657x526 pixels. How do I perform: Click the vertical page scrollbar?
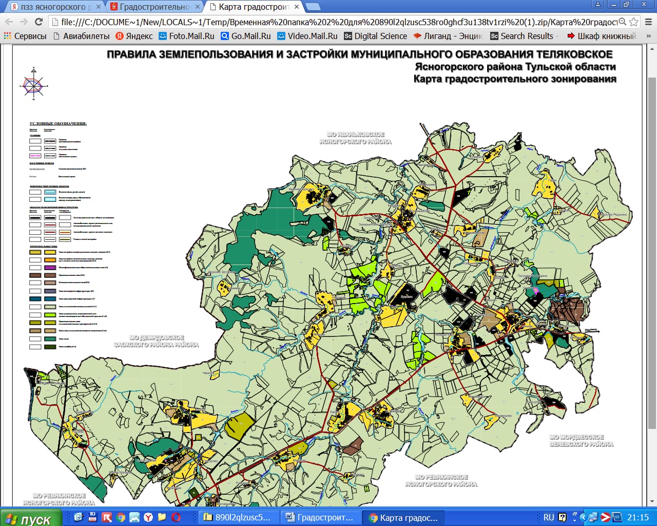[652, 252]
